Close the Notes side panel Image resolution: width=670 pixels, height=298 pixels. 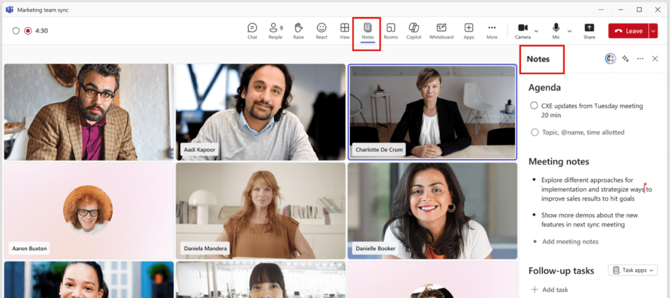[x=654, y=58]
